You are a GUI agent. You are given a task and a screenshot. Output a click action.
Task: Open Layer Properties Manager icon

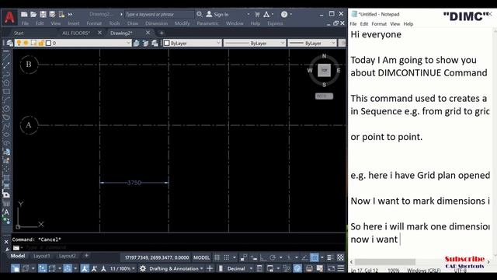click(x=10, y=43)
